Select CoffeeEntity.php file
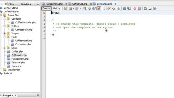This screenshot has height=98, width=174. click(24, 30)
